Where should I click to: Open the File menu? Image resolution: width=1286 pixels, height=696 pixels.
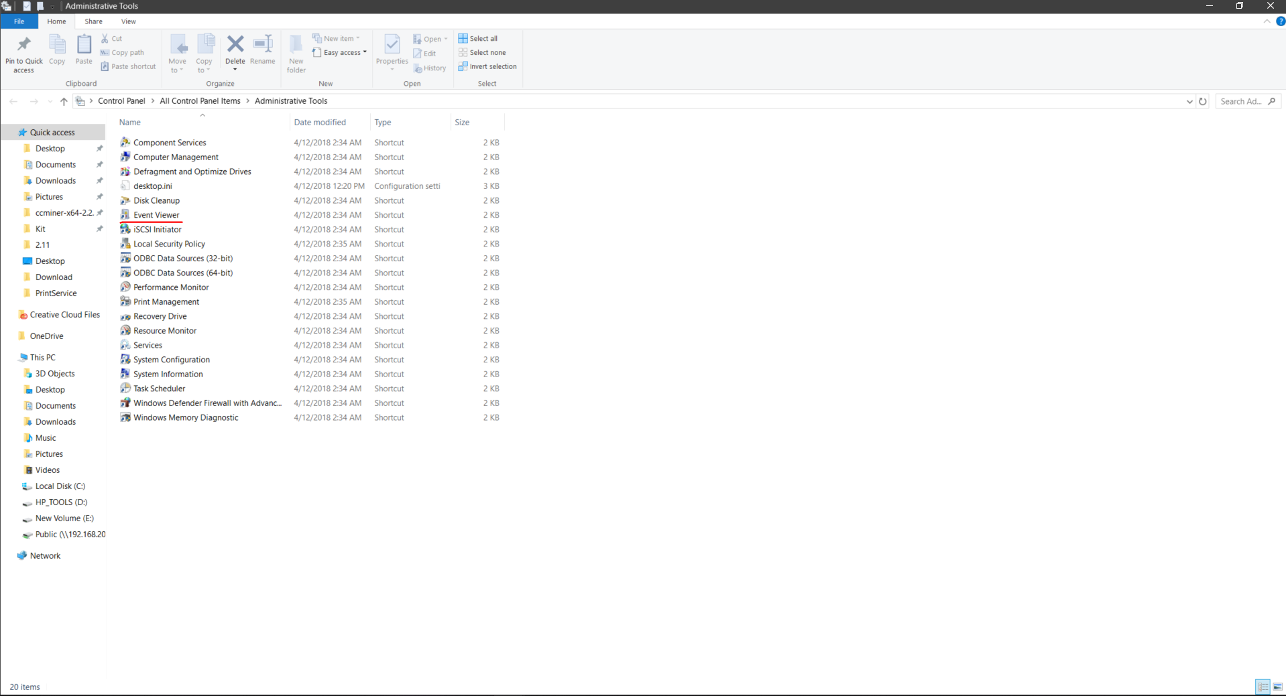pos(19,21)
